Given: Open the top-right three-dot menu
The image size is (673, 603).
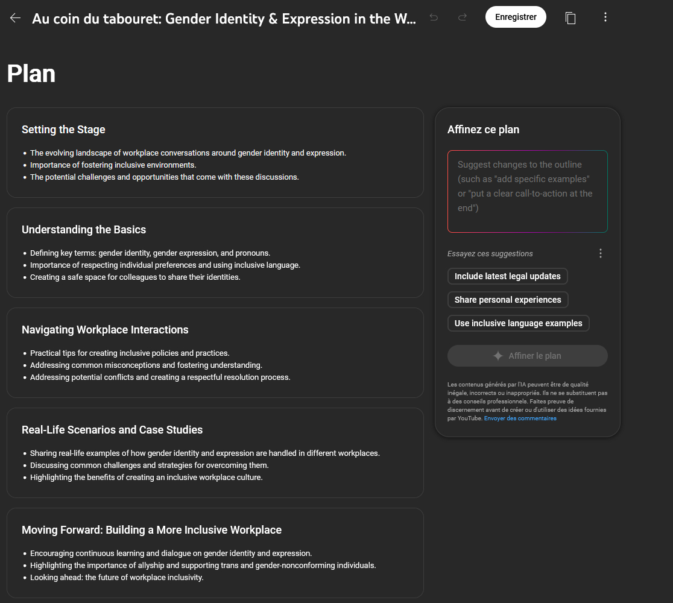Looking at the screenshot, I should pos(605,17).
